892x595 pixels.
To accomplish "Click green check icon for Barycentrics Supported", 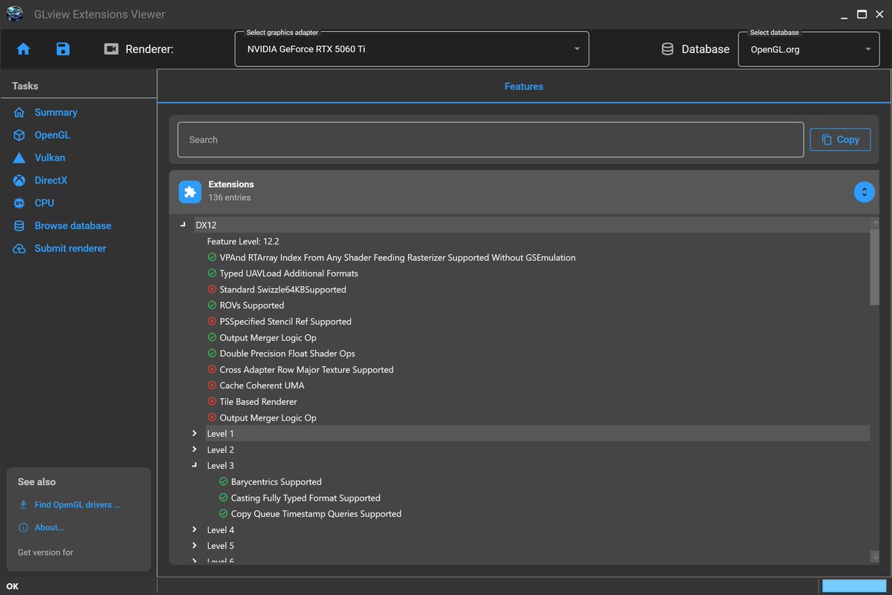I will pyautogui.click(x=223, y=482).
